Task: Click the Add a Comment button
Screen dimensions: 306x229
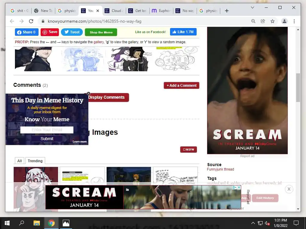Action: [x=181, y=86]
